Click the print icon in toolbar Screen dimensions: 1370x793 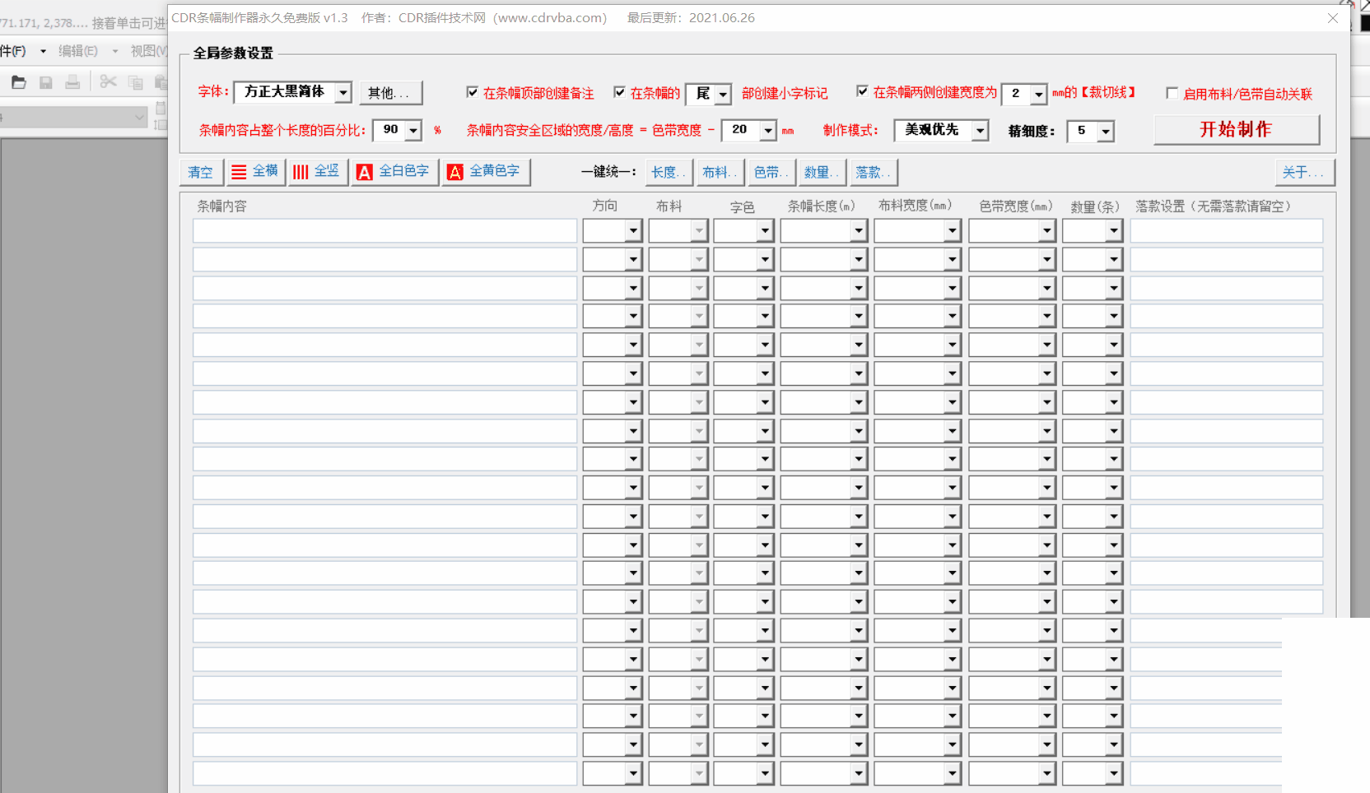point(72,82)
